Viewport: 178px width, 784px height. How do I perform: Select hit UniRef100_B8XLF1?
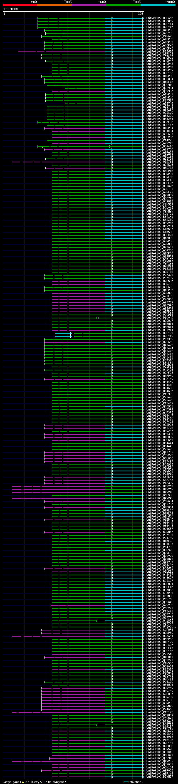tap(160, 364)
